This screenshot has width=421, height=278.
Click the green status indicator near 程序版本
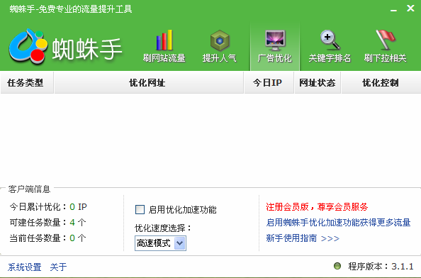click(x=337, y=266)
